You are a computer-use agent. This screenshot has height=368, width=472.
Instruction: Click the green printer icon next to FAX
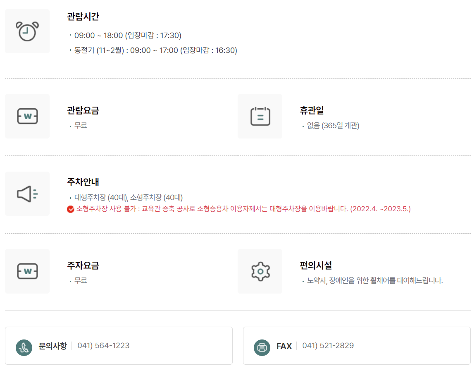[262, 347]
